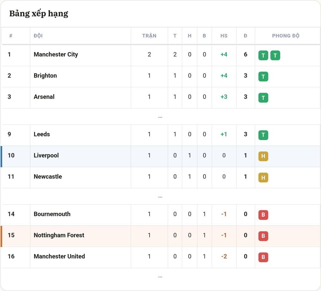Viewport: 321px width, 291px height.
Task: Sort by the PHONG ĐỘ column header
Action: 286,36
